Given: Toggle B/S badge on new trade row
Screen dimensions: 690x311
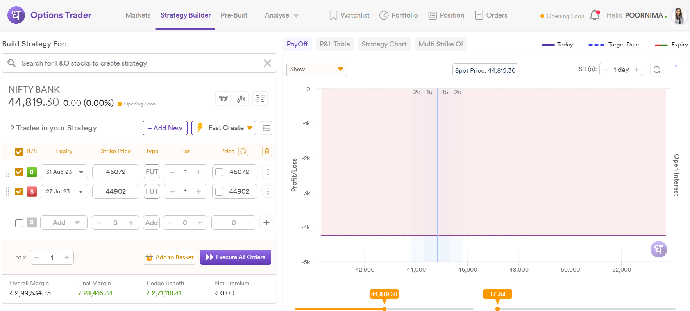Looking at the screenshot, I should click(x=32, y=222).
